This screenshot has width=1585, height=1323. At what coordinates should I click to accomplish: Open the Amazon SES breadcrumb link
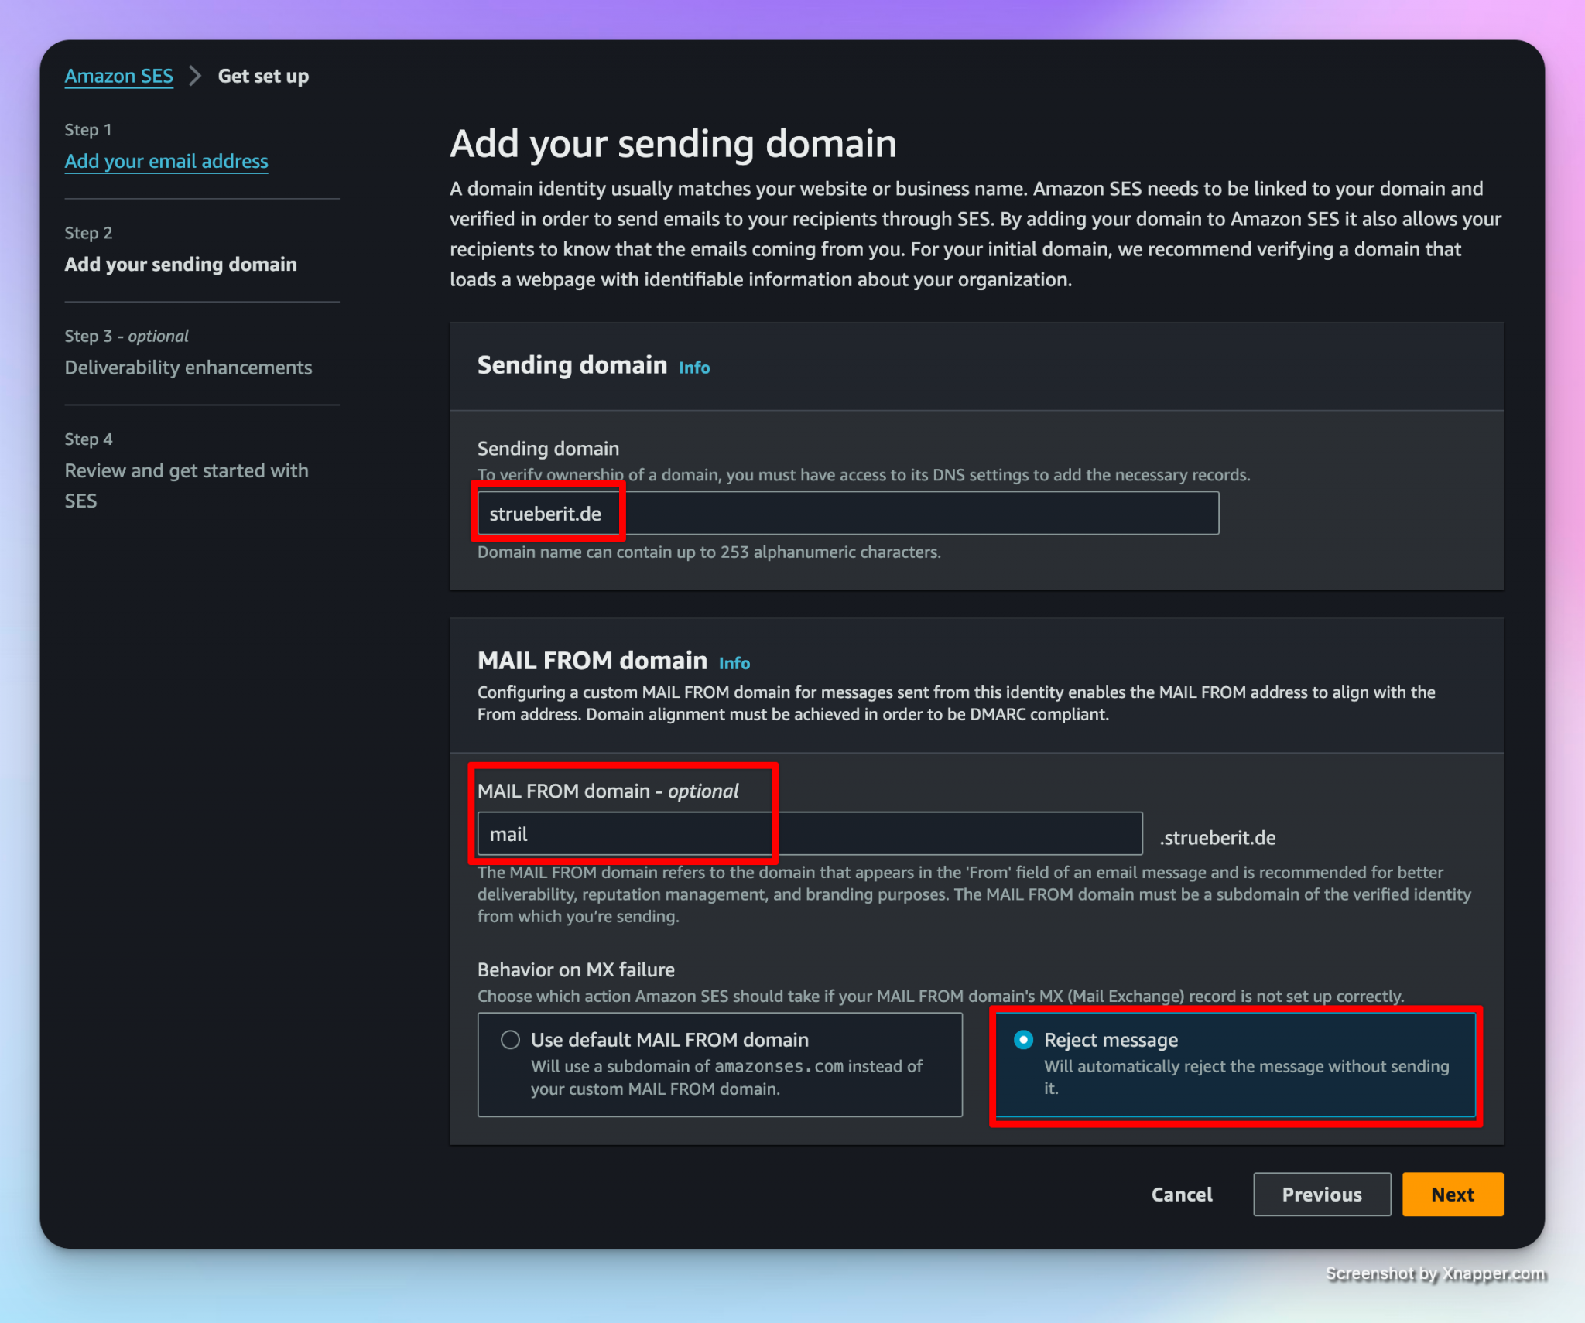pyautogui.click(x=118, y=76)
